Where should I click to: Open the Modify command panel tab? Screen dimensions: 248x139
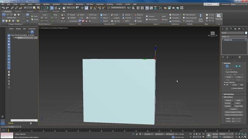227,29
